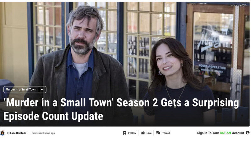Click the Thread text label

pos(166,133)
